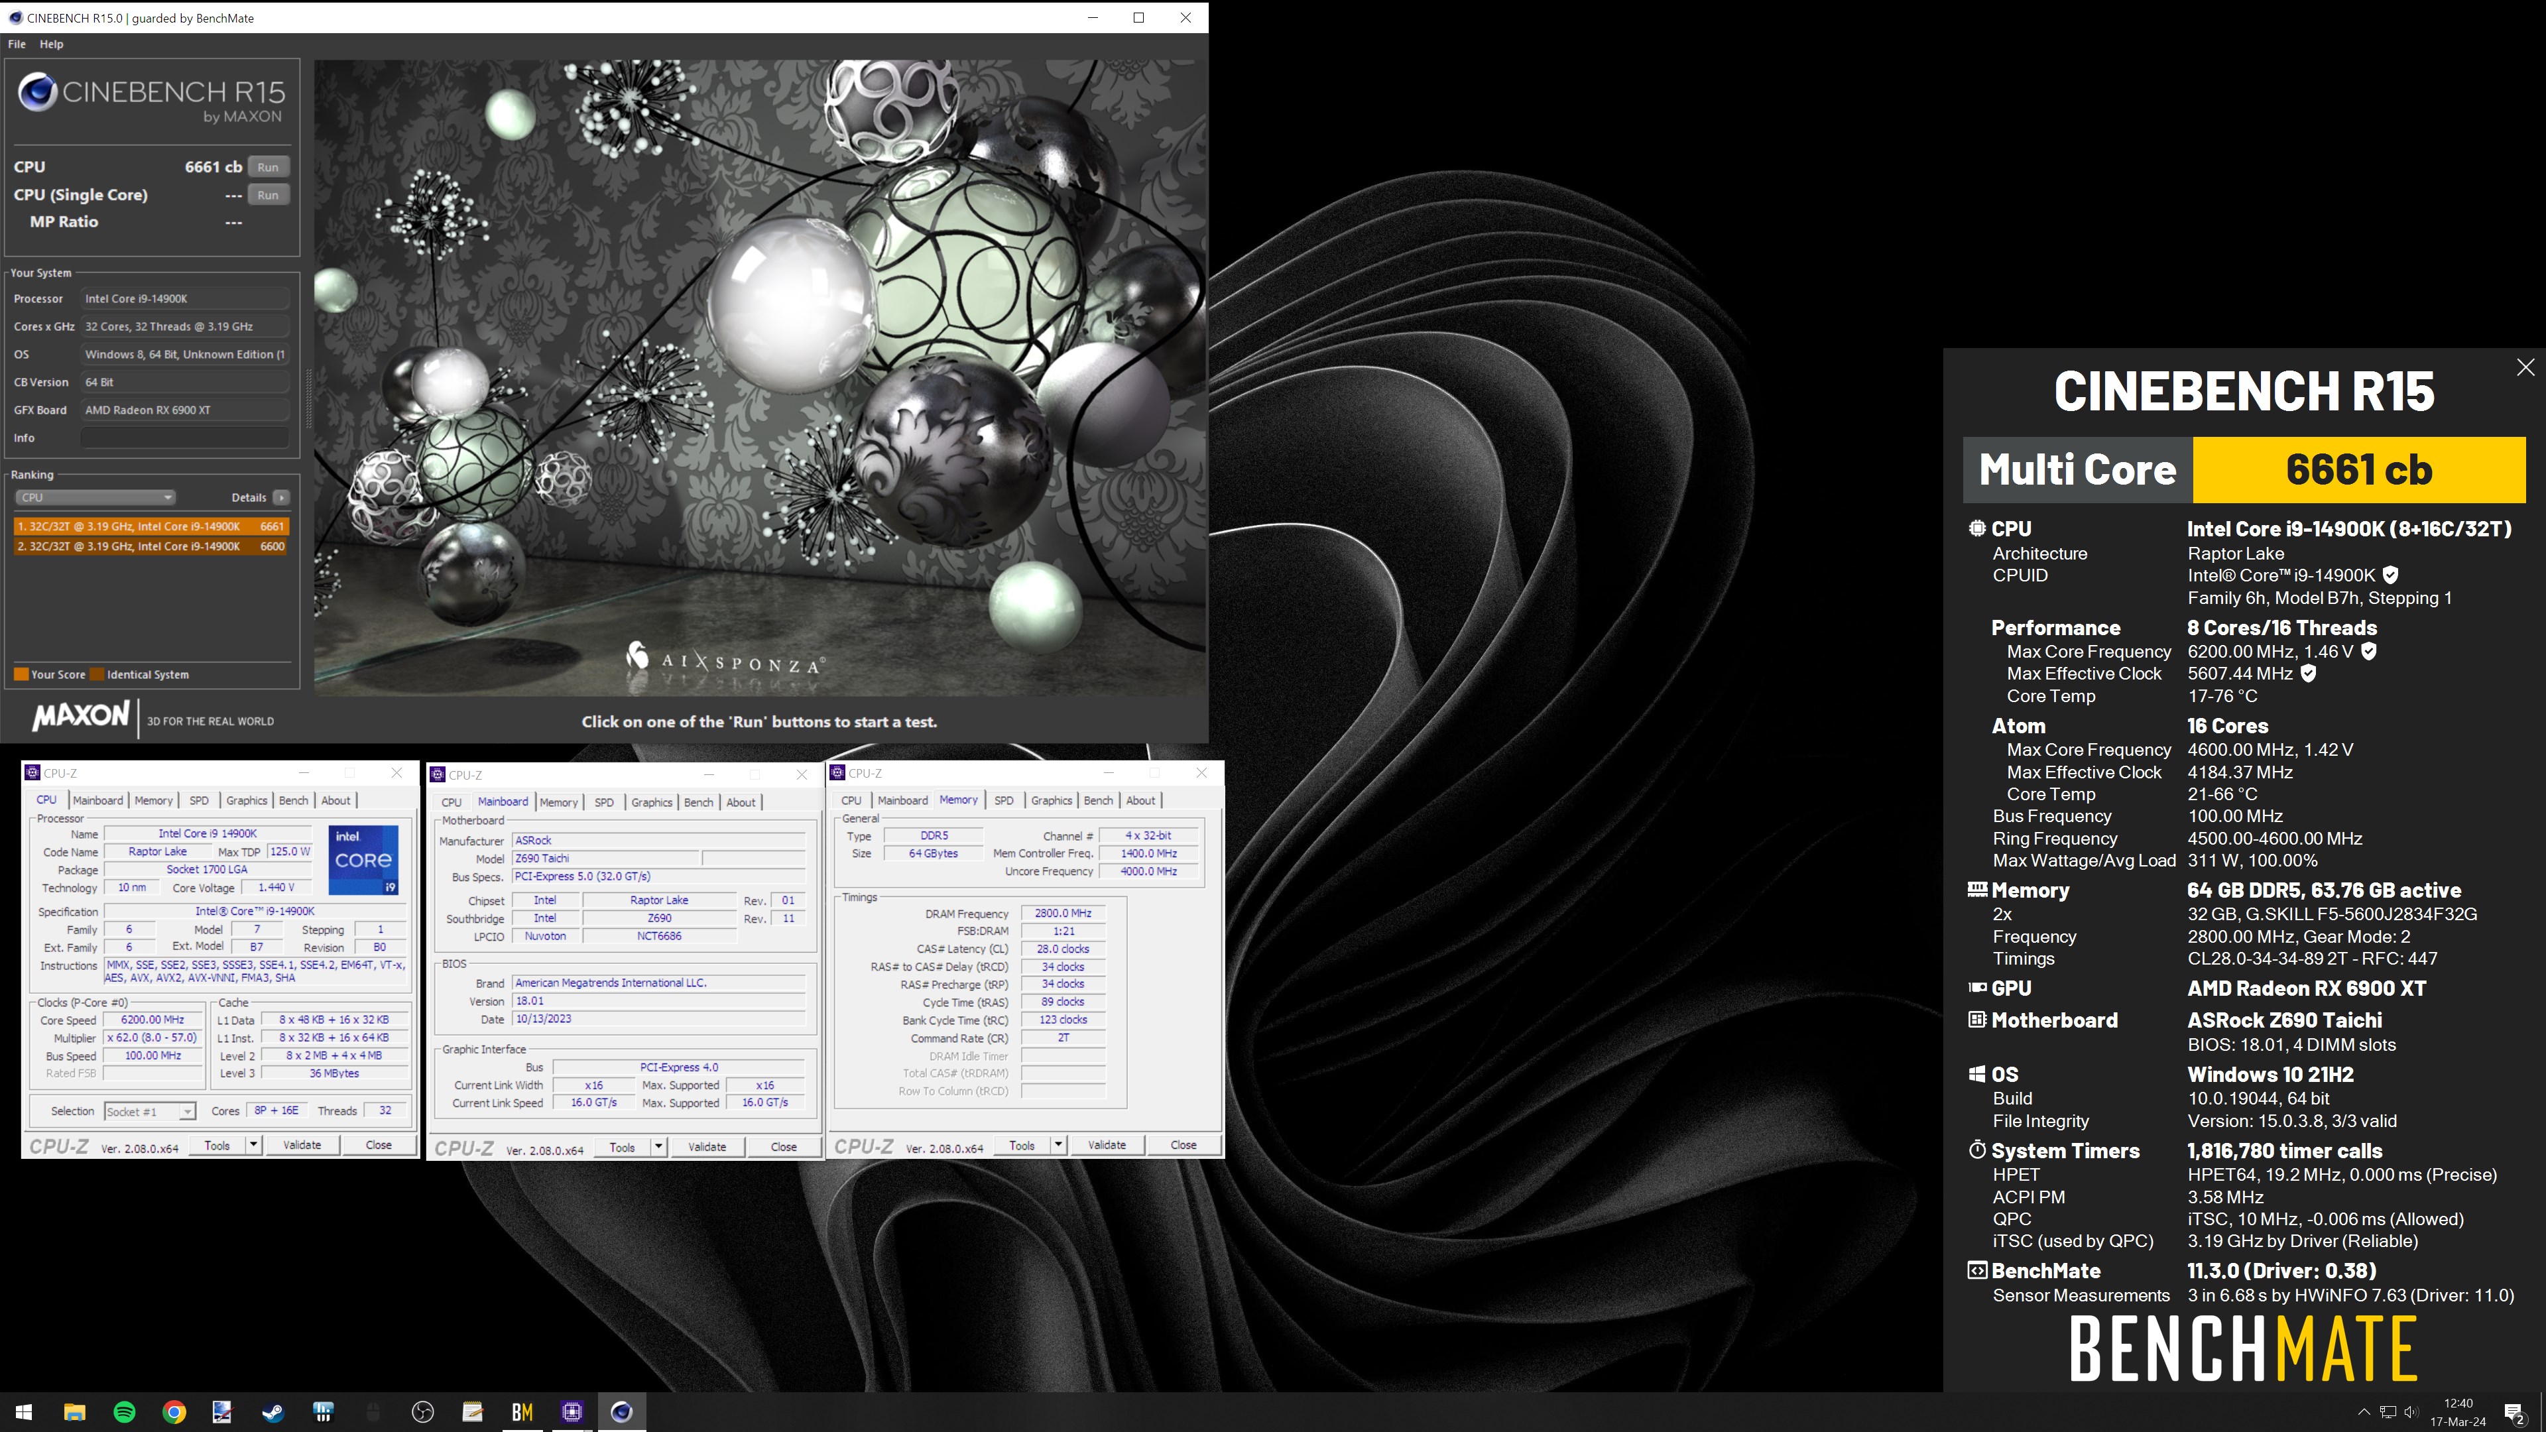
Task: Click the Intel Core i9 logo in CPU-Z
Action: [x=364, y=860]
